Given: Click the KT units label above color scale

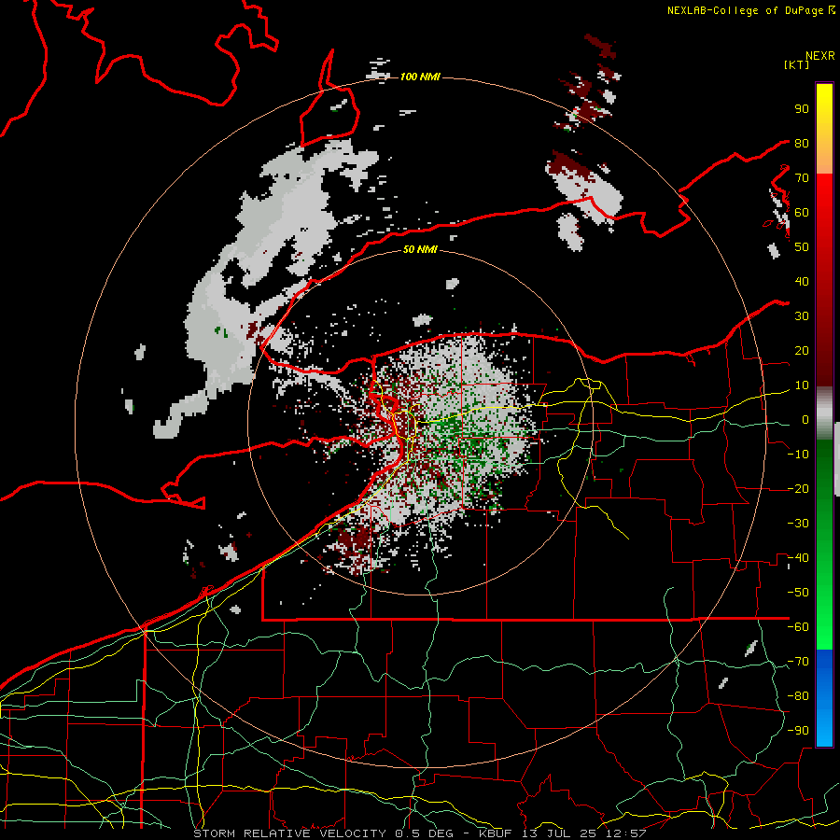Looking at the screenshot, I should [796, 64].
